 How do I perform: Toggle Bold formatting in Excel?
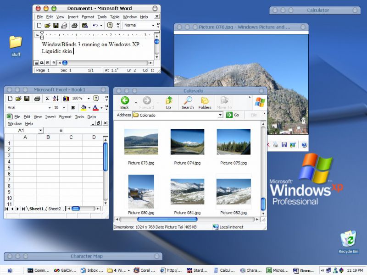[72, 108]
